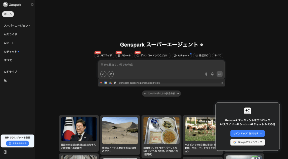The height and width of the screenshot is (159, 288).
Task: Open the settings gear icon at sidebar bottom
Action: click(x=5, y=152)
